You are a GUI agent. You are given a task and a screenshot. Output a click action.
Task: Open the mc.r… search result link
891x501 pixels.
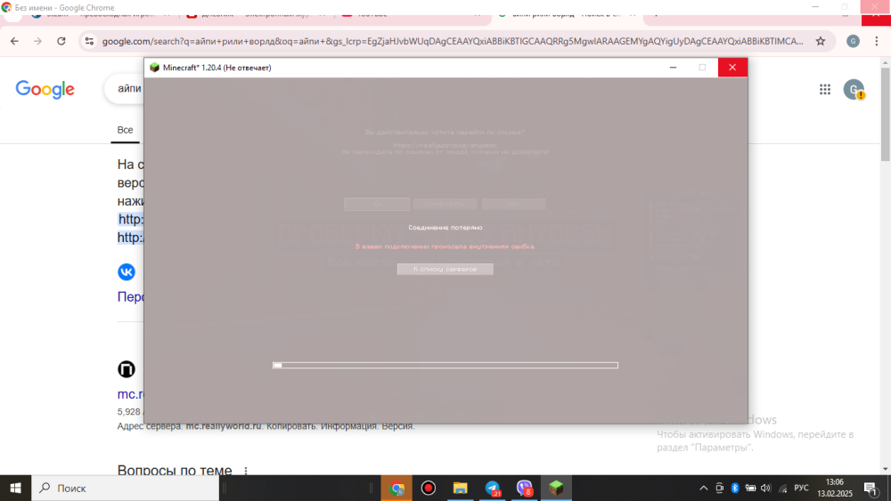click(131, 393)
